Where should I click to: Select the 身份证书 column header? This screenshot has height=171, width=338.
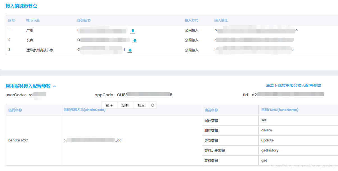pos(84,20)
